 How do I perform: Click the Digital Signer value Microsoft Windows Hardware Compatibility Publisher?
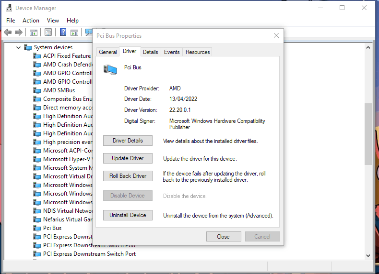coord(217,124)
